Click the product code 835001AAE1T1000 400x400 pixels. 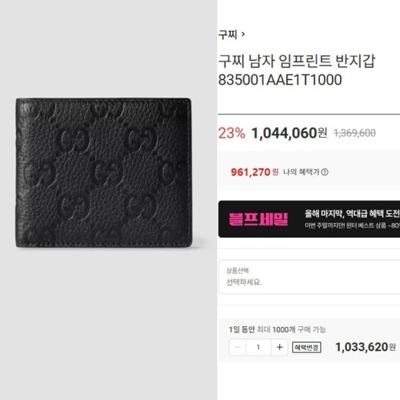280,80
